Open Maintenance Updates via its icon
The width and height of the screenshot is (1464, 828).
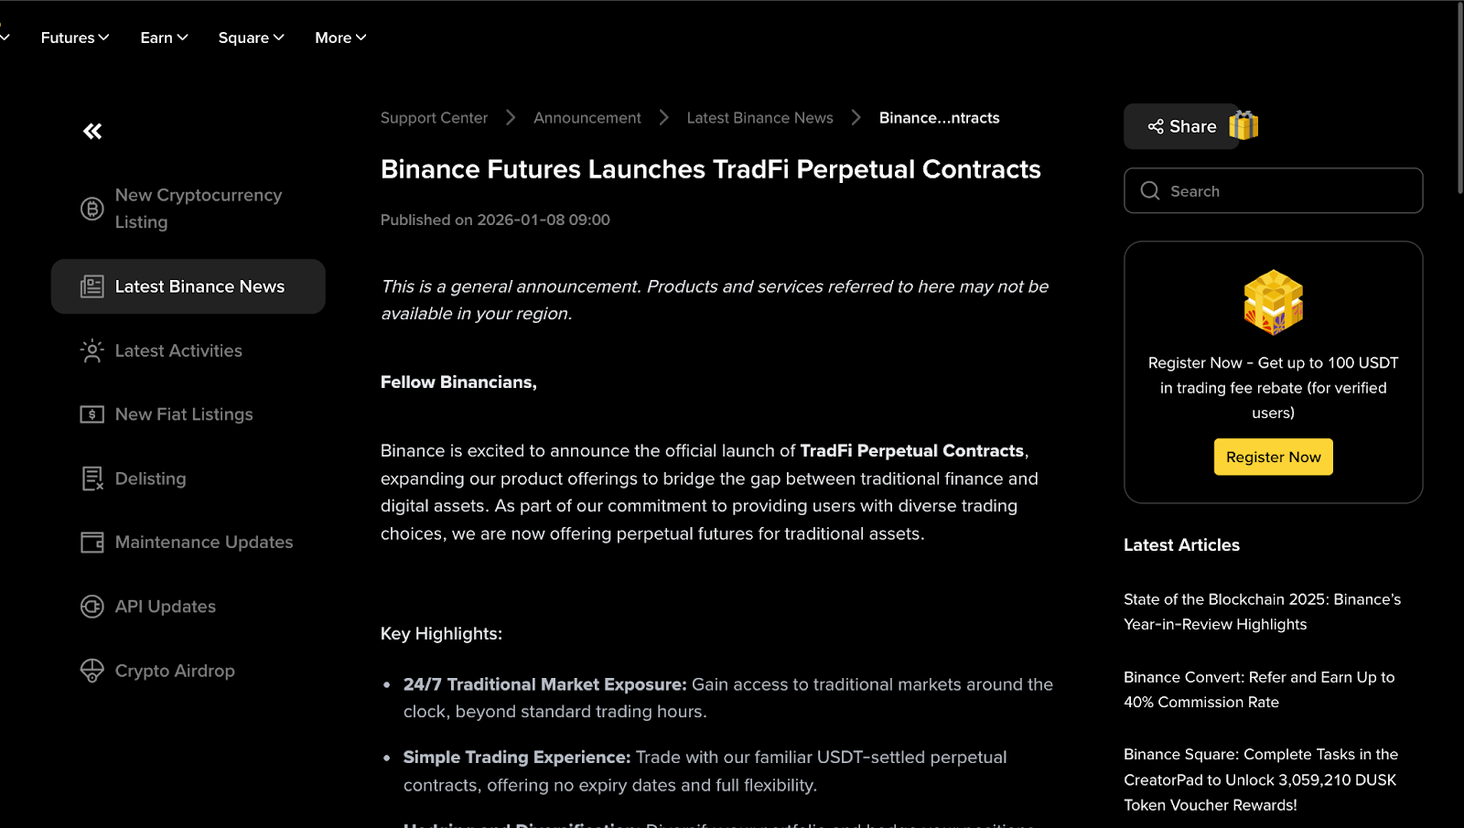(x=91, y=542)
